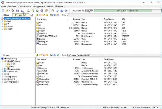Create new folder in catalog toolbar

[x=40, y=55]
